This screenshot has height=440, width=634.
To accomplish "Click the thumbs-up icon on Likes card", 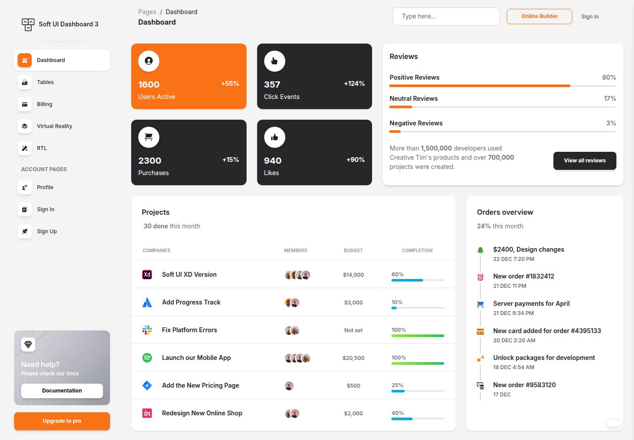I will pos(275,137).
